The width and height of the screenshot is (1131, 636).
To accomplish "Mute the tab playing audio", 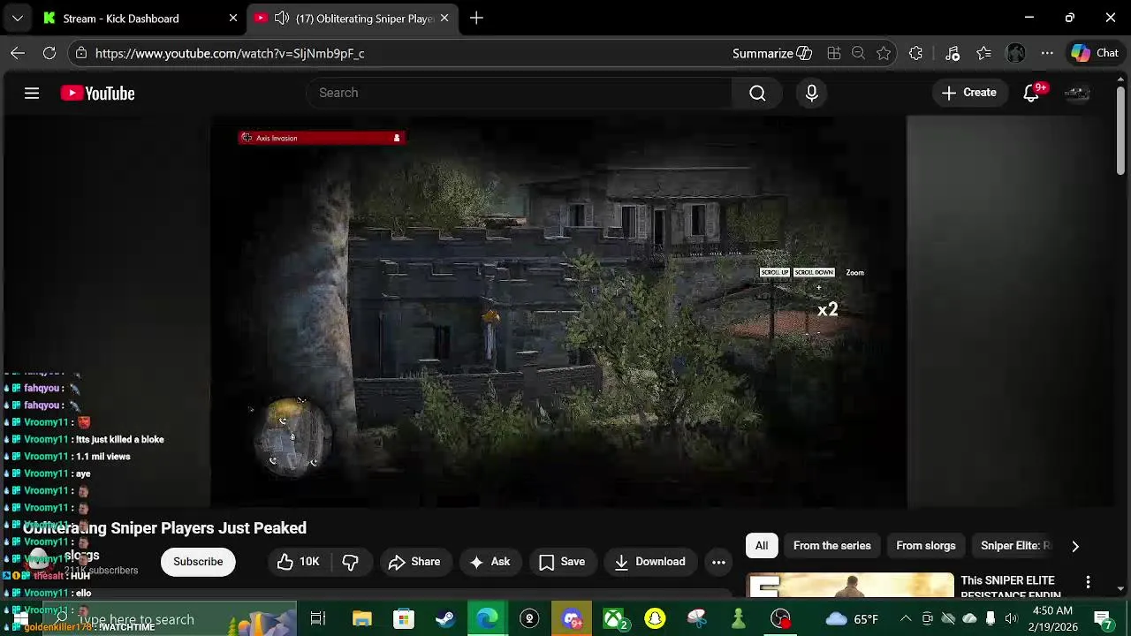I will tap(282, 18).
